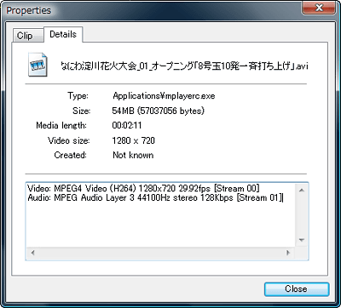
Task: Click the scroll left arrow in stream info box
Action: pos(32,253)
